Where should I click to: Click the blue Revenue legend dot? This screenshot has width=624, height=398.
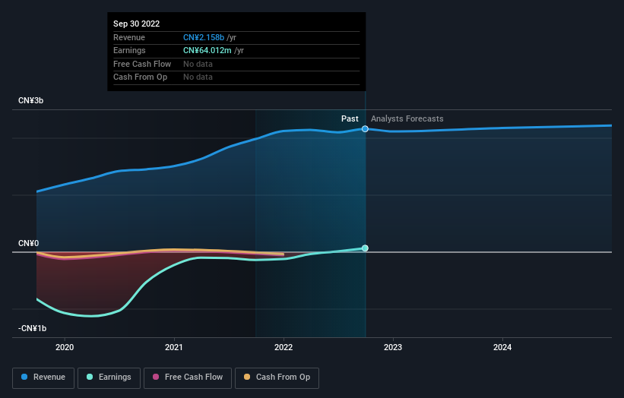24,377
